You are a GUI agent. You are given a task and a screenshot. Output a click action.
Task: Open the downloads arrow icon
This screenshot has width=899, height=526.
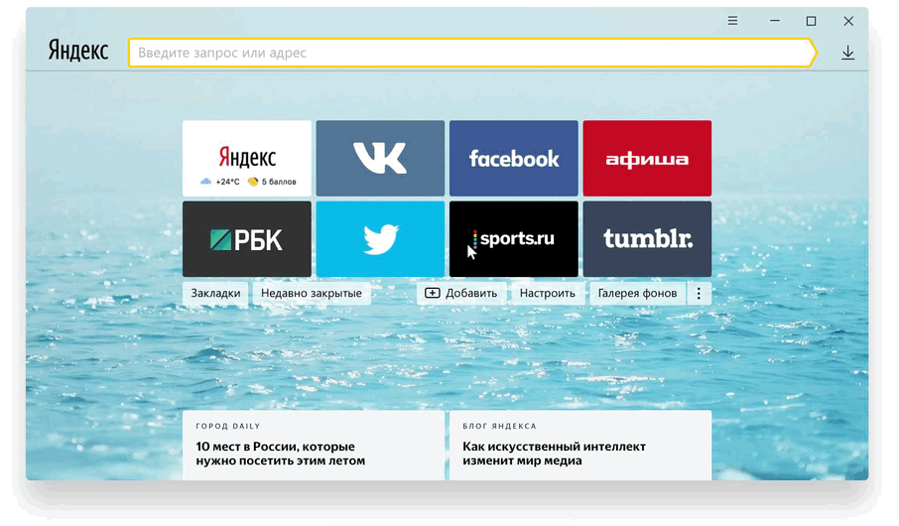(848, 53)
